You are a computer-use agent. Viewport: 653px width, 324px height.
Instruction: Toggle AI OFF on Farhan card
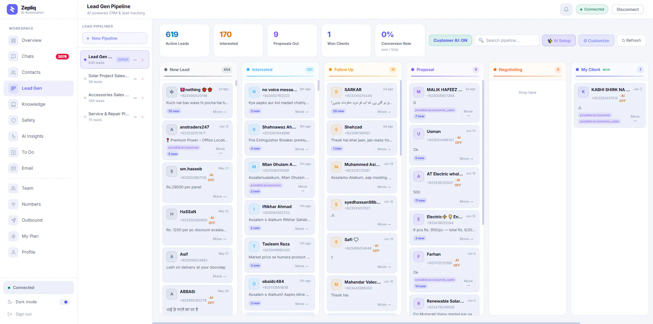click(457, 263)
